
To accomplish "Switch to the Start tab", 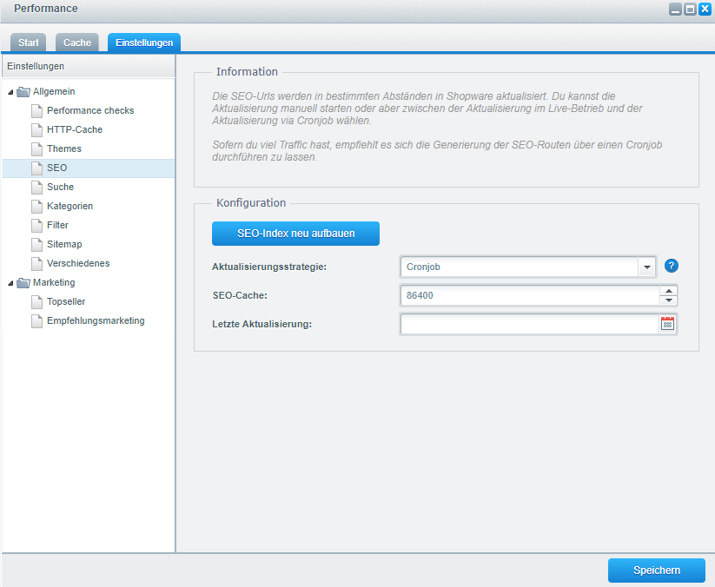I will pos(28,43).
